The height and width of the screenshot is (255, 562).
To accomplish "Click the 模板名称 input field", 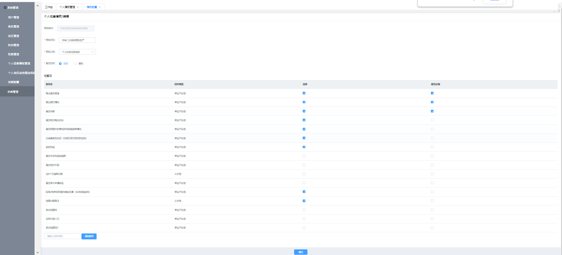I will [x=77, y=40].
